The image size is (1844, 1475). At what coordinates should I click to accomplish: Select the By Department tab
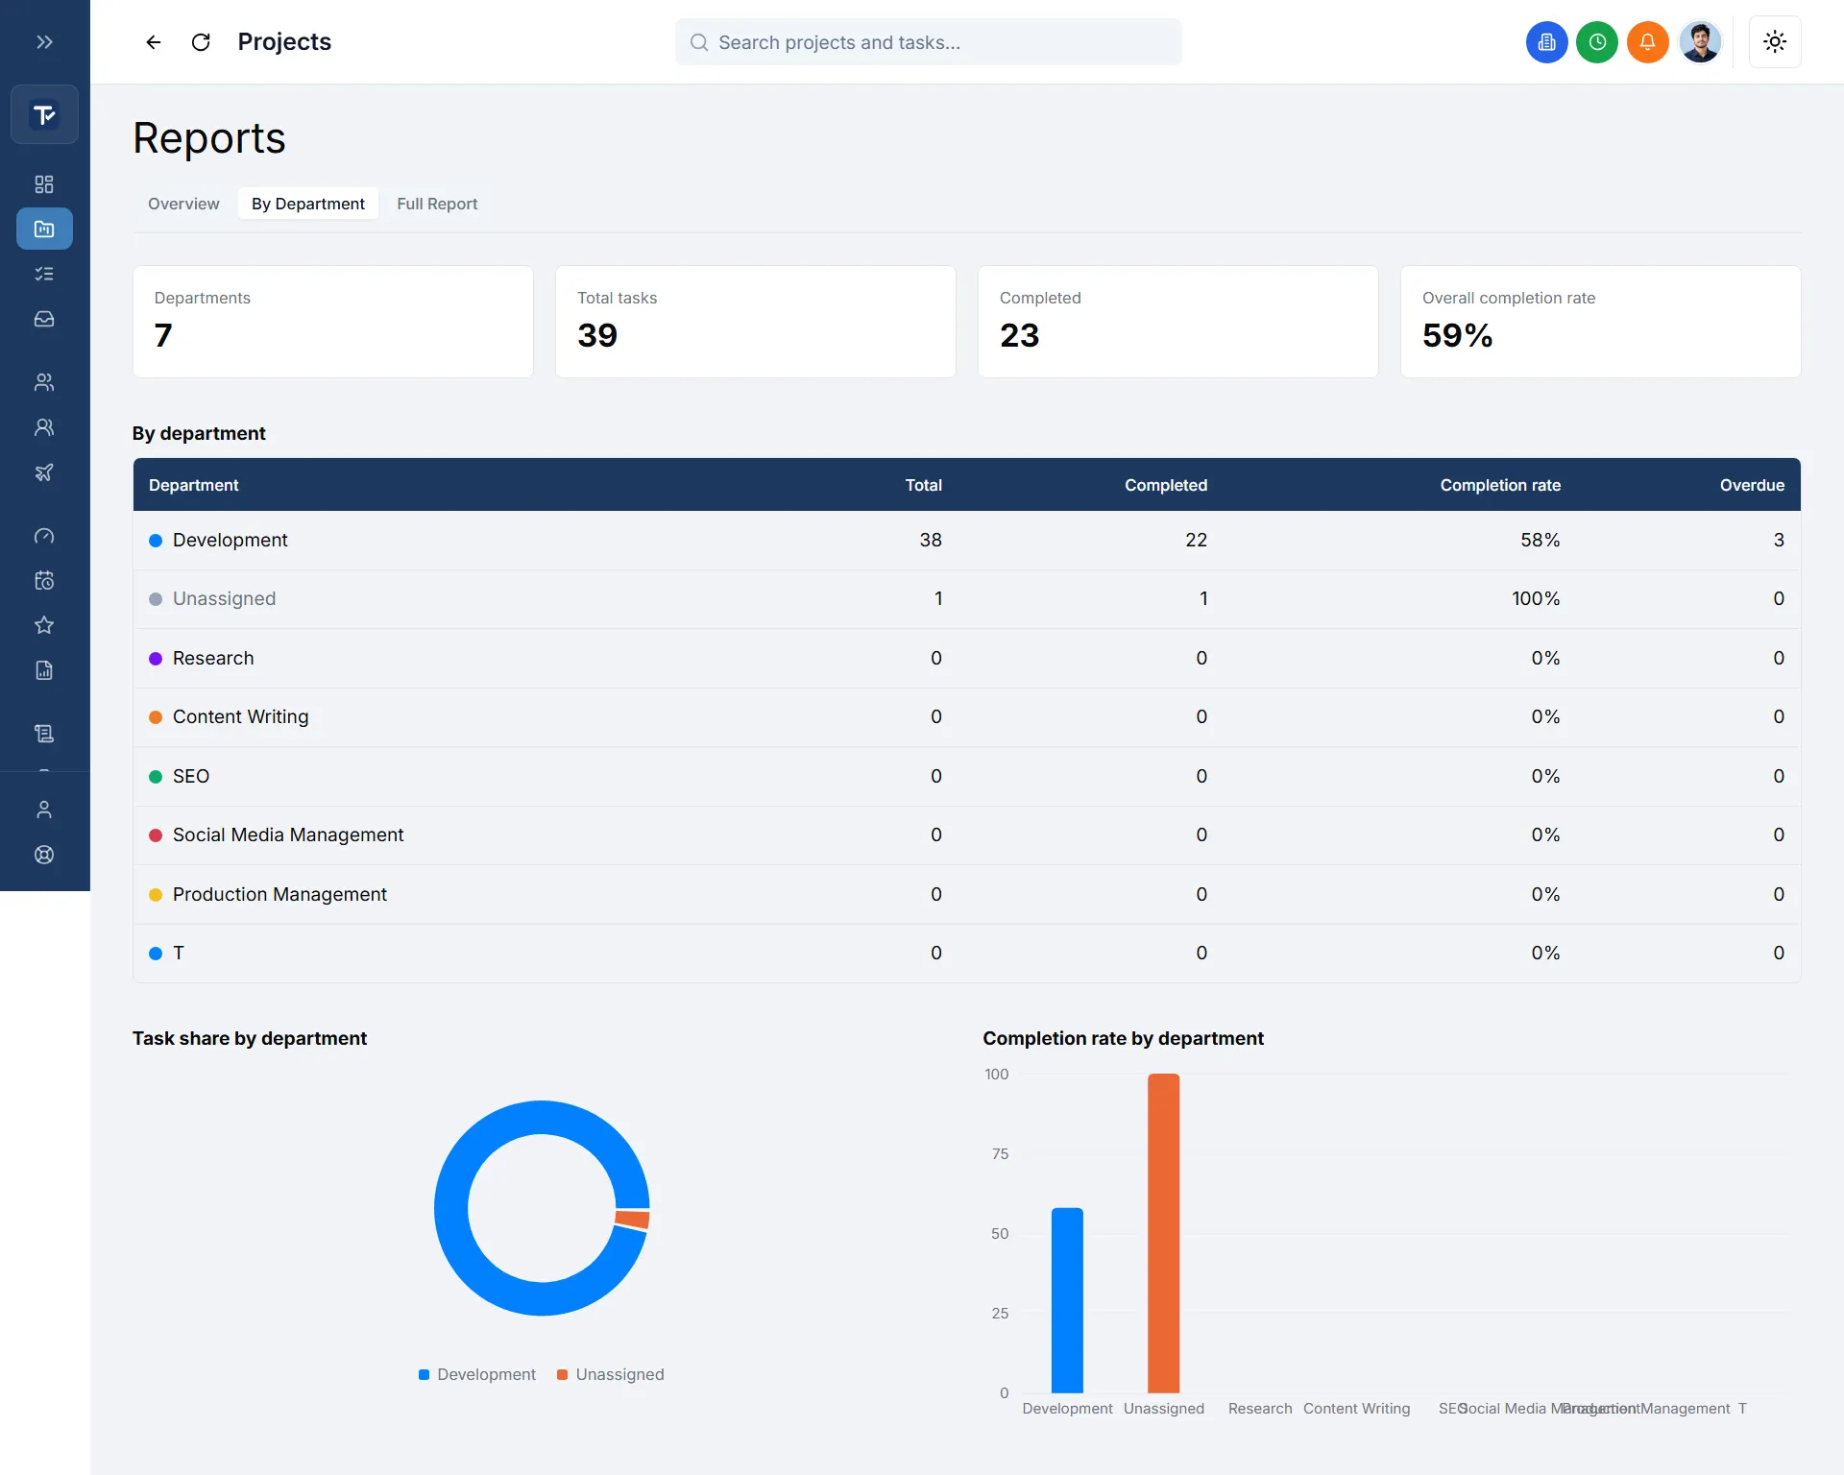pyautogui.click(x=308, y=204)
